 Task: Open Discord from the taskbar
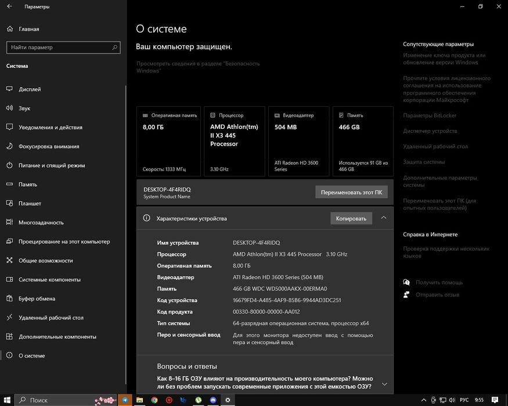point(213,400)
